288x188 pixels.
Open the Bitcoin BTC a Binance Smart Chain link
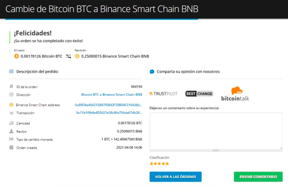pyautogui.click(x=112, y=95)
